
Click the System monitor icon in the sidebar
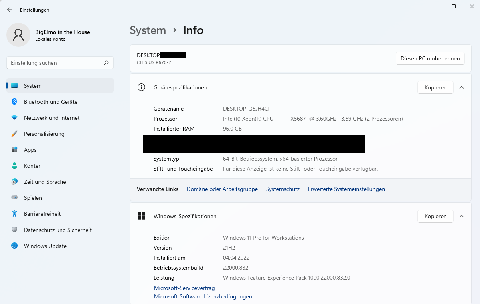[14, 86]
